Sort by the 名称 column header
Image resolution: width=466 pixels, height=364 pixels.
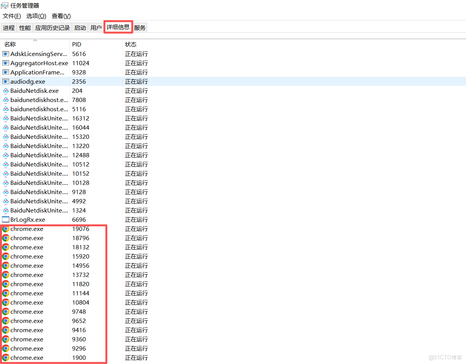[x=35, y=44]
